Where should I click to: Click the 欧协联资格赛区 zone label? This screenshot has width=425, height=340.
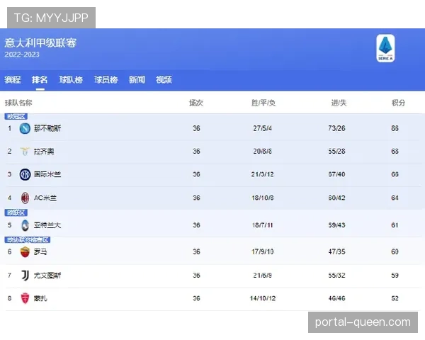pyautogui.click(x=28, y=239)
